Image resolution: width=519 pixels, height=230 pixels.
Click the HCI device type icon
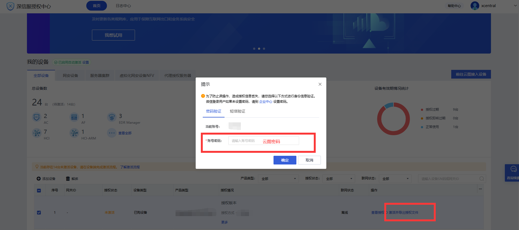[x=36, y=133]
